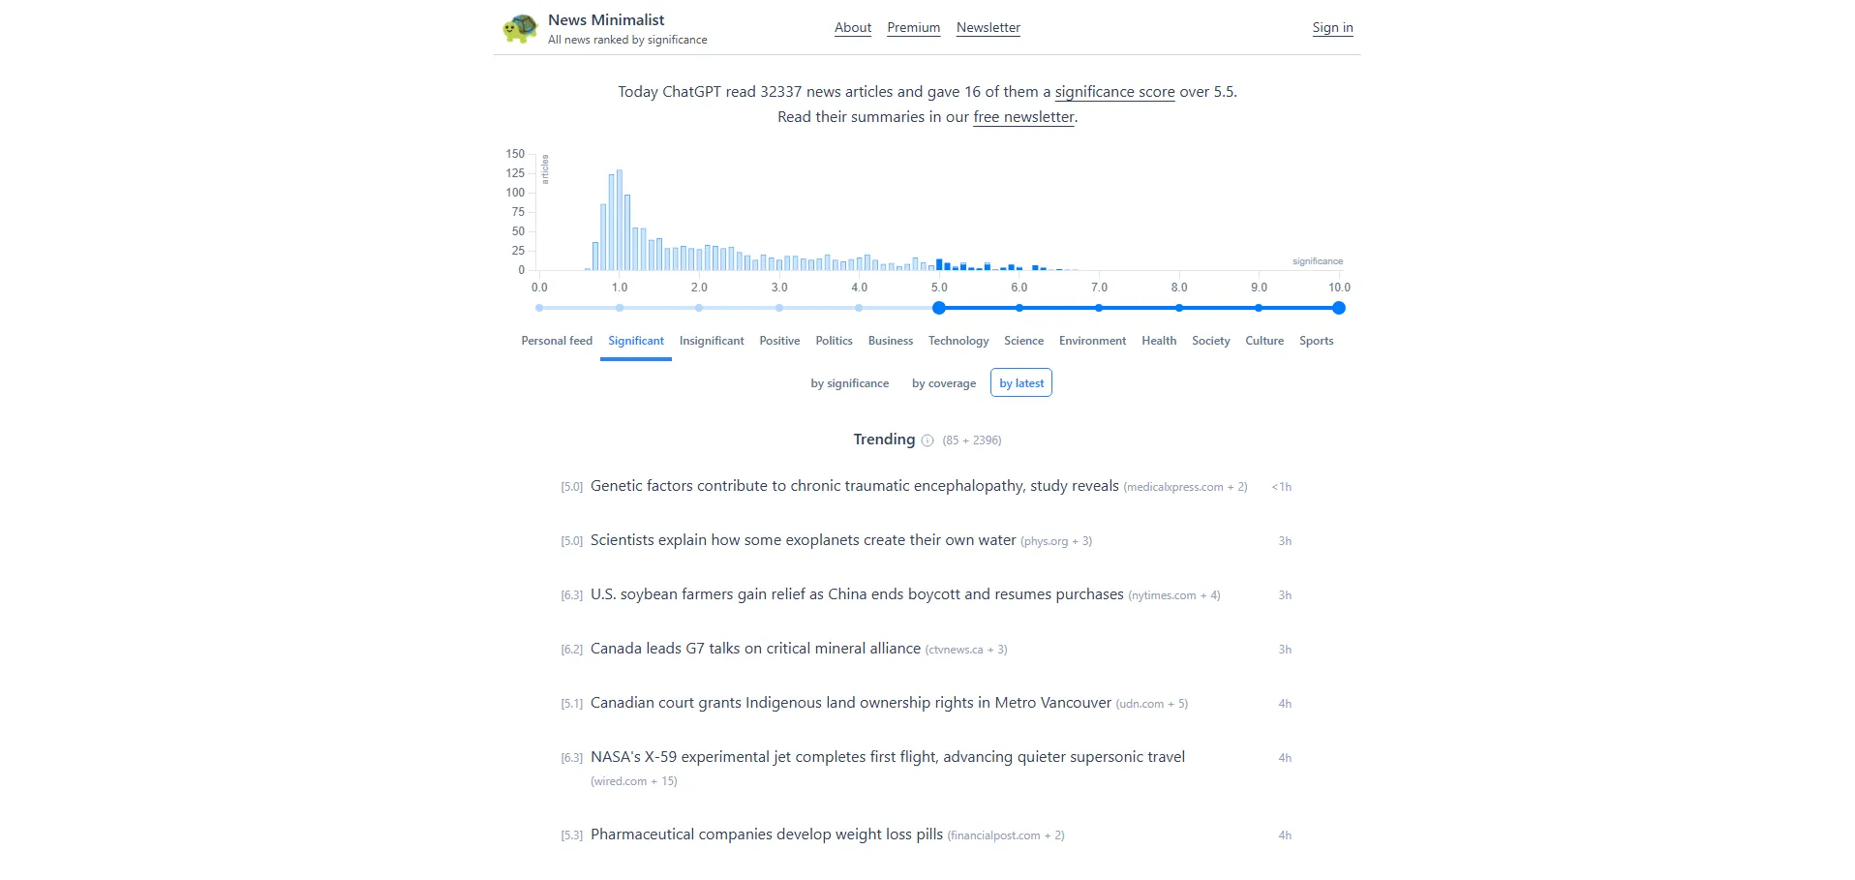Select the Insignificant tab
1855x880 pixels.
(712, 341)
